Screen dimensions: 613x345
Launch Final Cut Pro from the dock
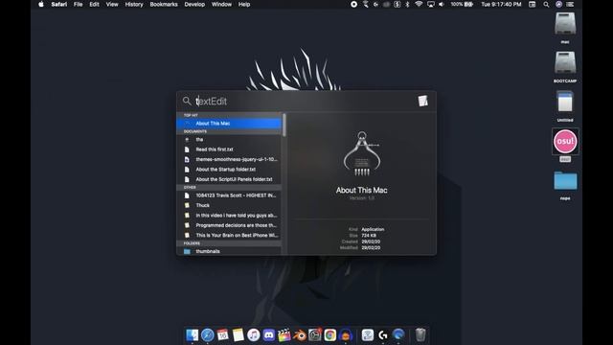point(284,335)
